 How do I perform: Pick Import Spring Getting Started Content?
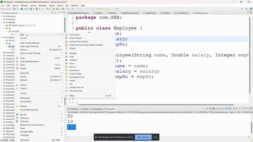click(x=86, y=45)
